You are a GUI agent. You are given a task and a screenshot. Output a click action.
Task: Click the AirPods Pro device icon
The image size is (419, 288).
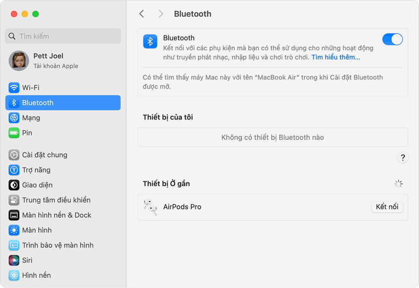tap(150, 207)
